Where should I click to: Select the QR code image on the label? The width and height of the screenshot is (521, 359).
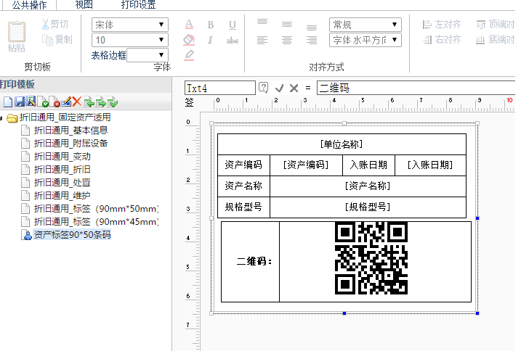(371, 258)
